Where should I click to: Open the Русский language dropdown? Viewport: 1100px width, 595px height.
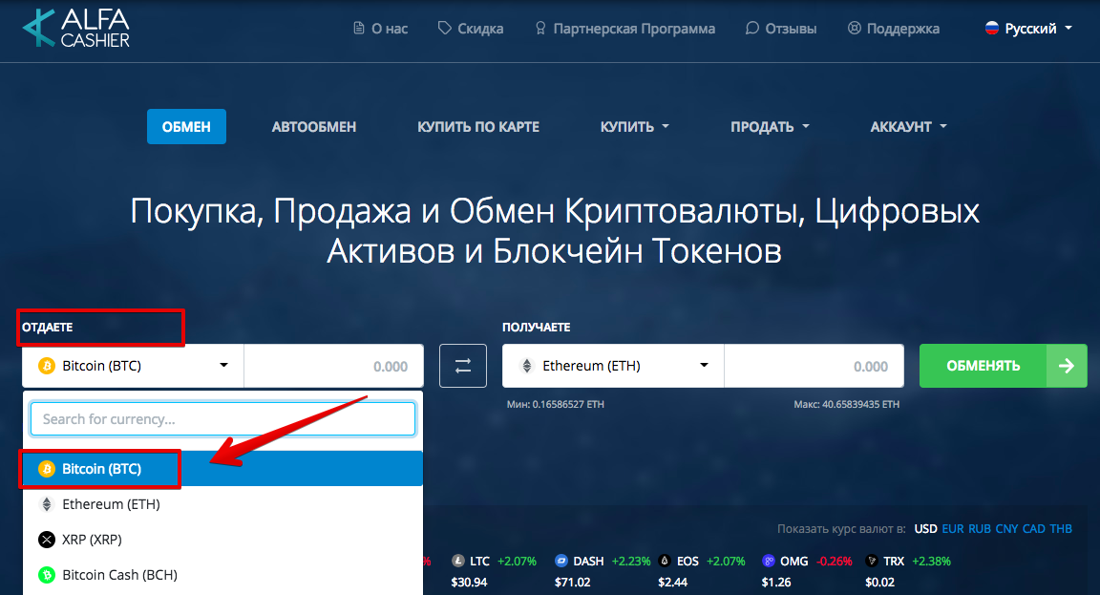pyautogui.click(x=1029, y=28)
